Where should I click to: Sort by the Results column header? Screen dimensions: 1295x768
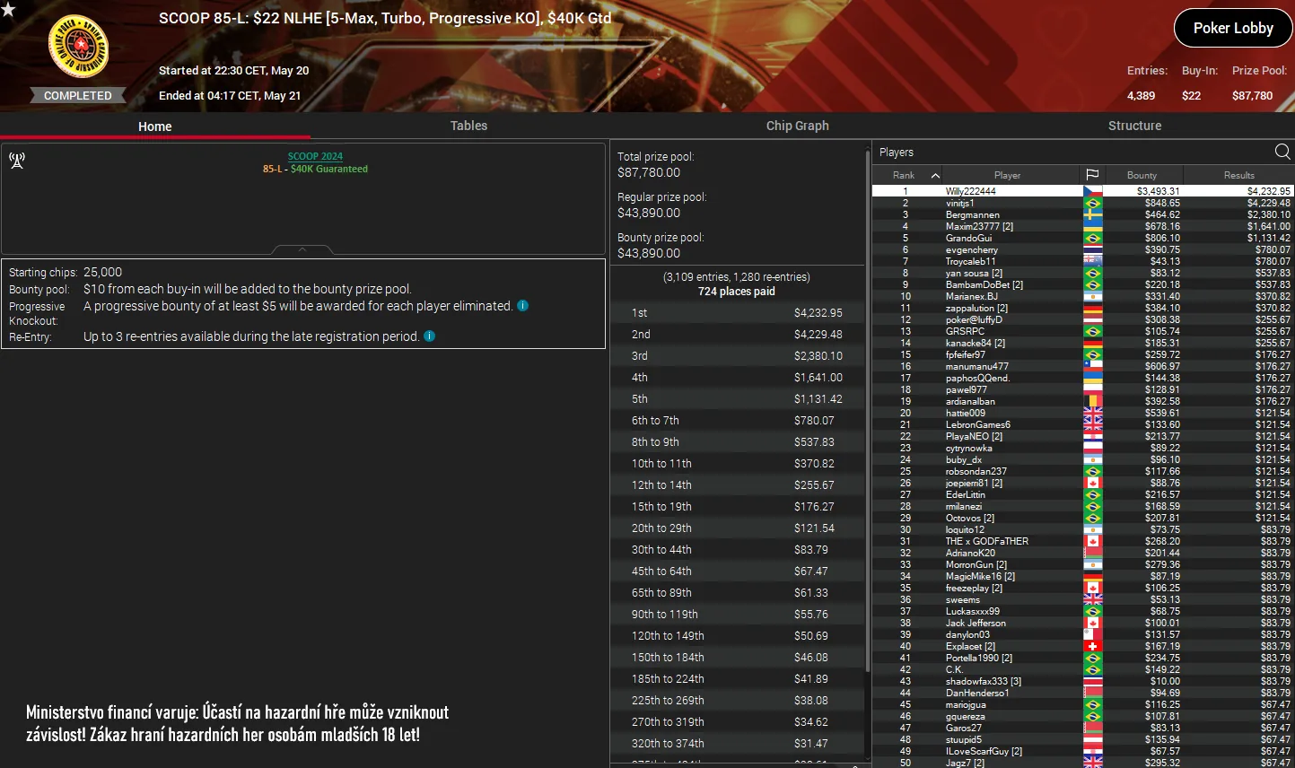coord(1238,175)
